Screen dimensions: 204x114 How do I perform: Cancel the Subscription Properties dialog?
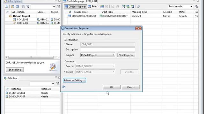point(131,87)
